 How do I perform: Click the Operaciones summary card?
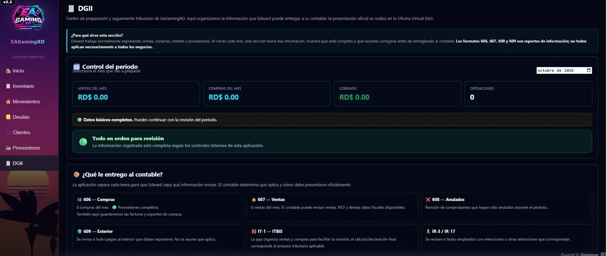[528, 94]
